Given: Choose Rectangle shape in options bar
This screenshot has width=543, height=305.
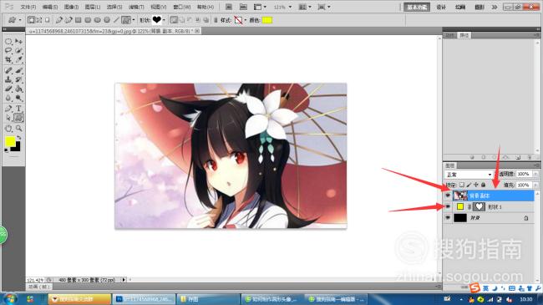Looking at the screenshot, I should (79, 20).
